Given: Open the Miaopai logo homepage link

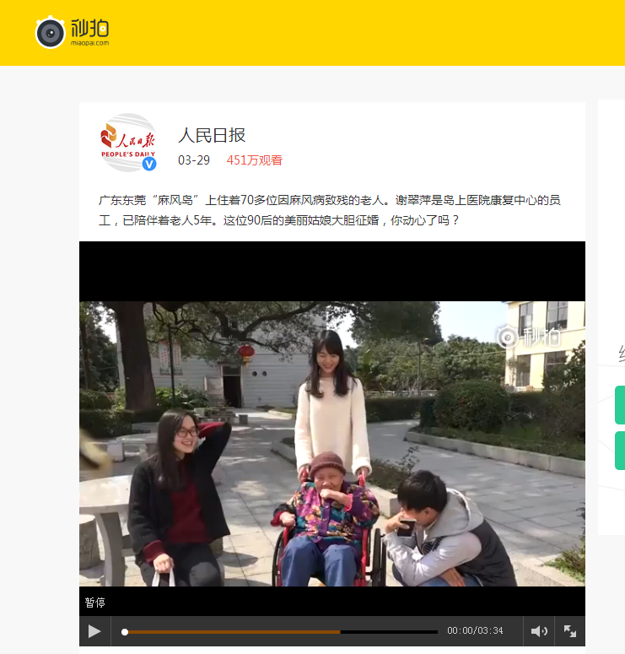Looking at the screenshot, I should [x=73, y=32].
